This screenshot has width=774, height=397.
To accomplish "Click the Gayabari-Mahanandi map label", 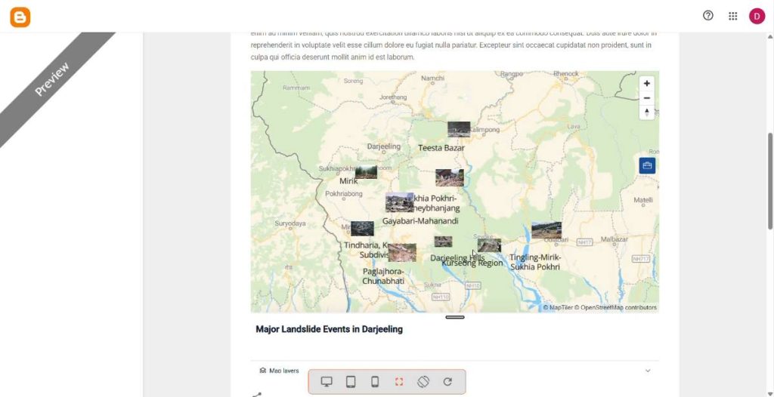I will [420, 221].
